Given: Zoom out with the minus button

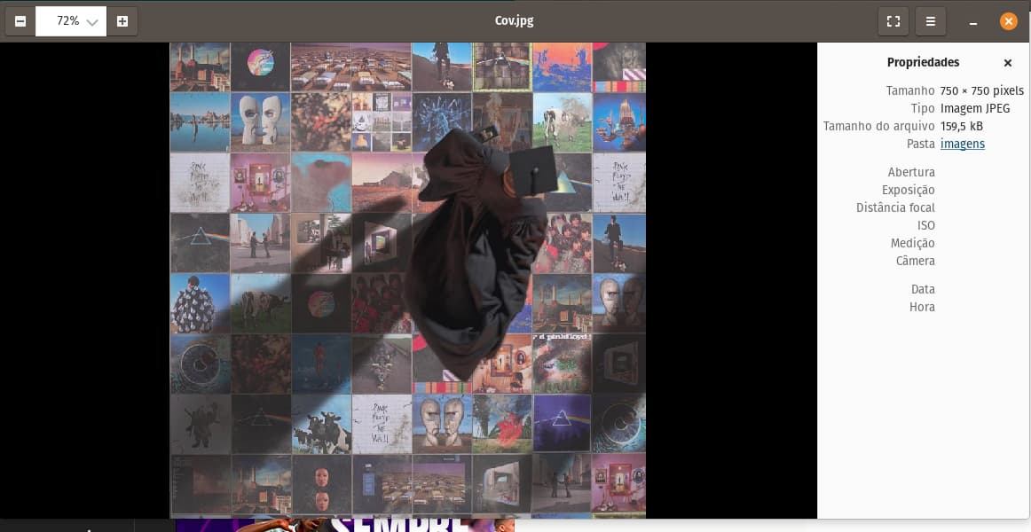Looking at the screenshot, I should pyautogui.click(x=20, y=21).
